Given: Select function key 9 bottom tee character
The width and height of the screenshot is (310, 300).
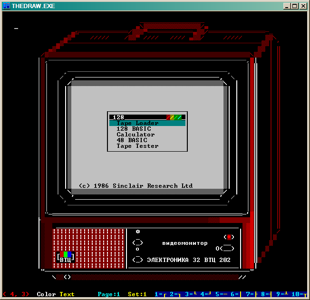Looking at the screenshot, I should pyautogui.click(x=282, y=294).
